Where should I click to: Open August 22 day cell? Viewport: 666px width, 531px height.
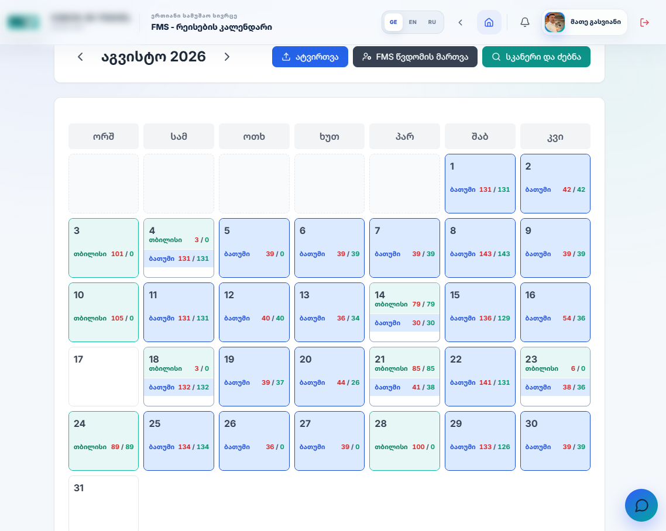coord(480,377)
